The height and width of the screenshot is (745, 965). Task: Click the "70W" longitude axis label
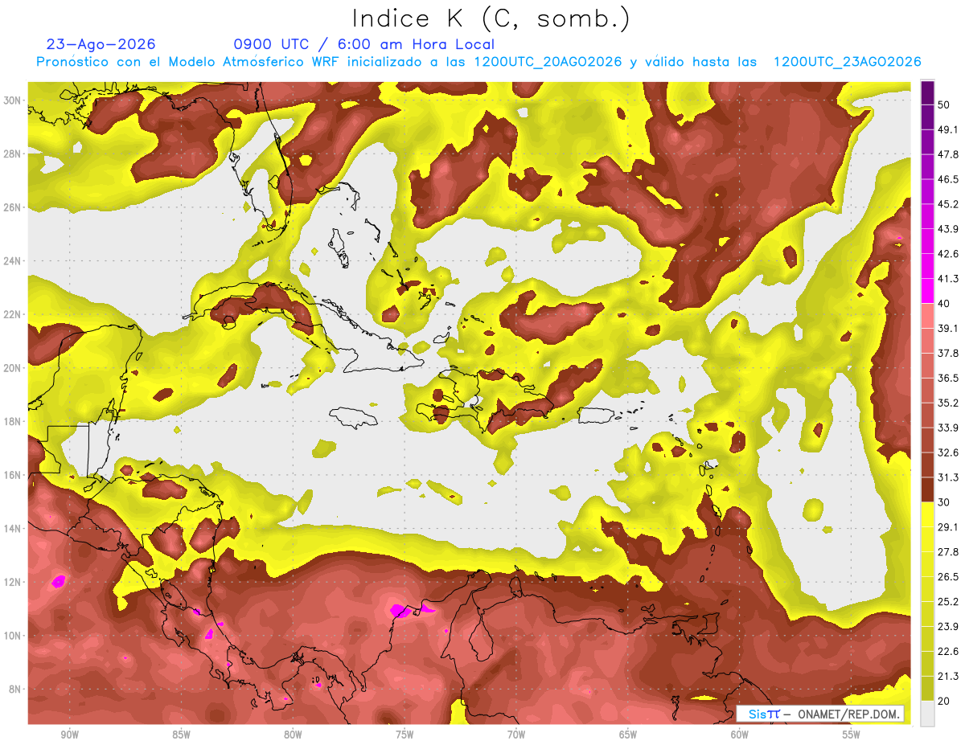(x=516, y=735)
